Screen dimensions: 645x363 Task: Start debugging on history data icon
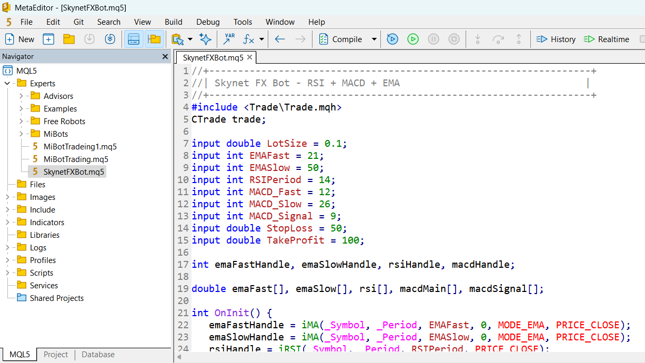[392, 39]
